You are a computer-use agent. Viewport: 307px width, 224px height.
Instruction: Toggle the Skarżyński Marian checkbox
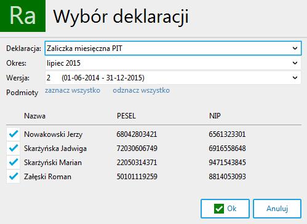(14, 163)
